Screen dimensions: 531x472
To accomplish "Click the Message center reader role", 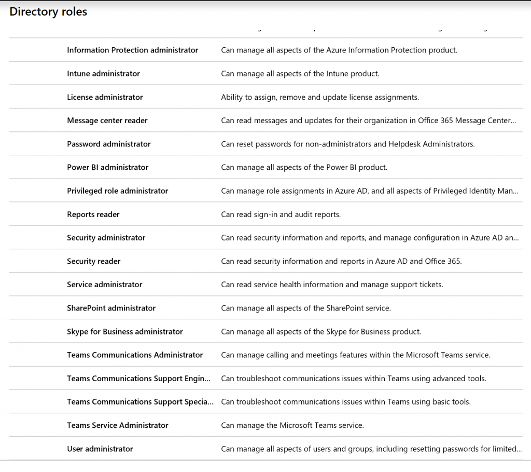I will click(x=107, y=120).
